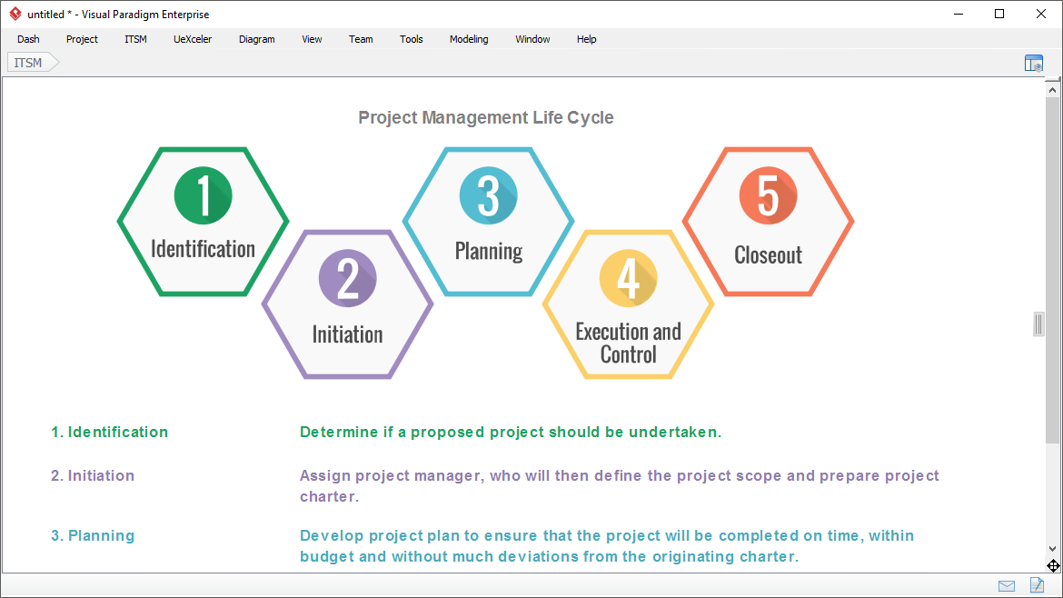Open the Modeling menu
1063x598 pixels.
click(x=469, y=39)
